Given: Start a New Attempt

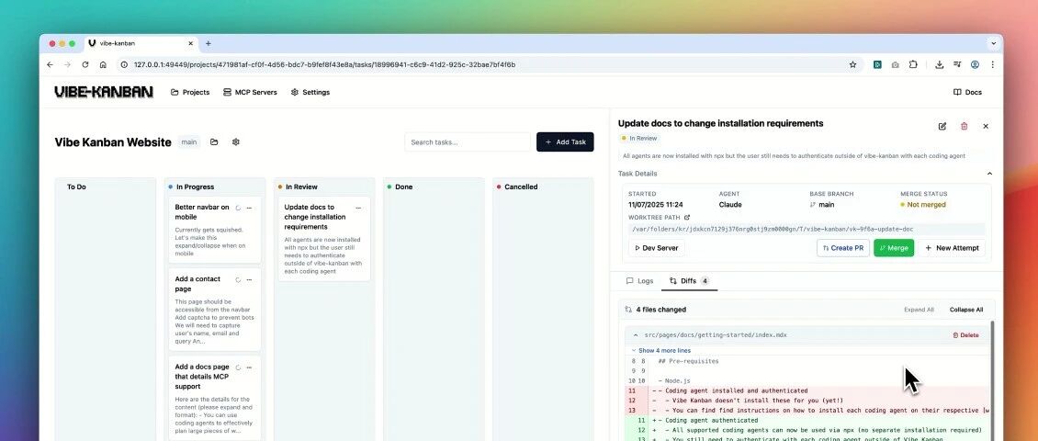Looking at the screenshot, I should (952, 248).
